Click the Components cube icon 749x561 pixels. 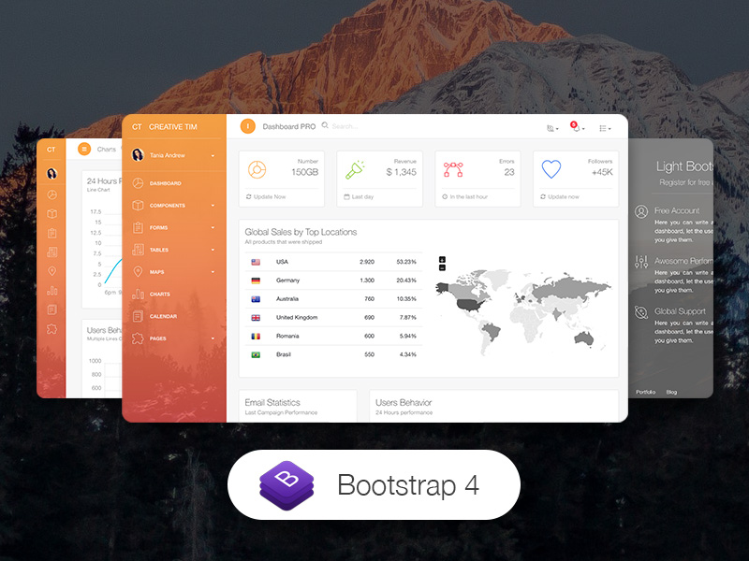click(x=136, y=206)
